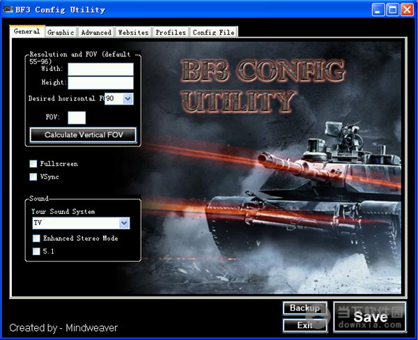
Task: Close the BF3 Config Utility window
Action: [x=407, y=10]
